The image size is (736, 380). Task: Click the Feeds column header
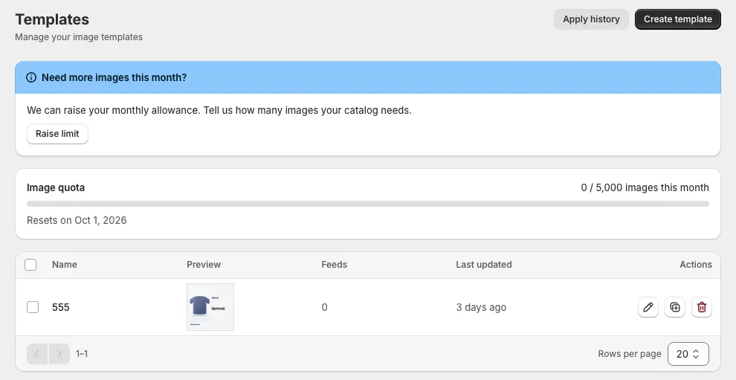(x=335, y=265)
